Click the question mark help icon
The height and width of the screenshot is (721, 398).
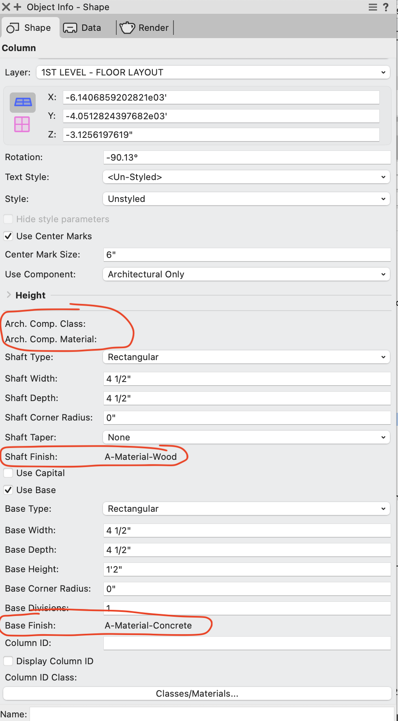386,7
